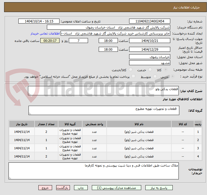
Task: Click the announcement date field 1404/10/14 - 16:15
Action: point(39,21)
